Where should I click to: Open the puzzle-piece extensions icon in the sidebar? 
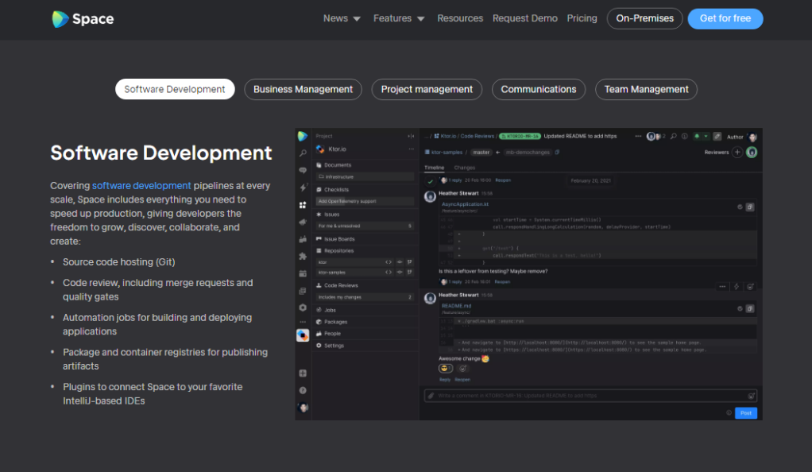(303, 256)
